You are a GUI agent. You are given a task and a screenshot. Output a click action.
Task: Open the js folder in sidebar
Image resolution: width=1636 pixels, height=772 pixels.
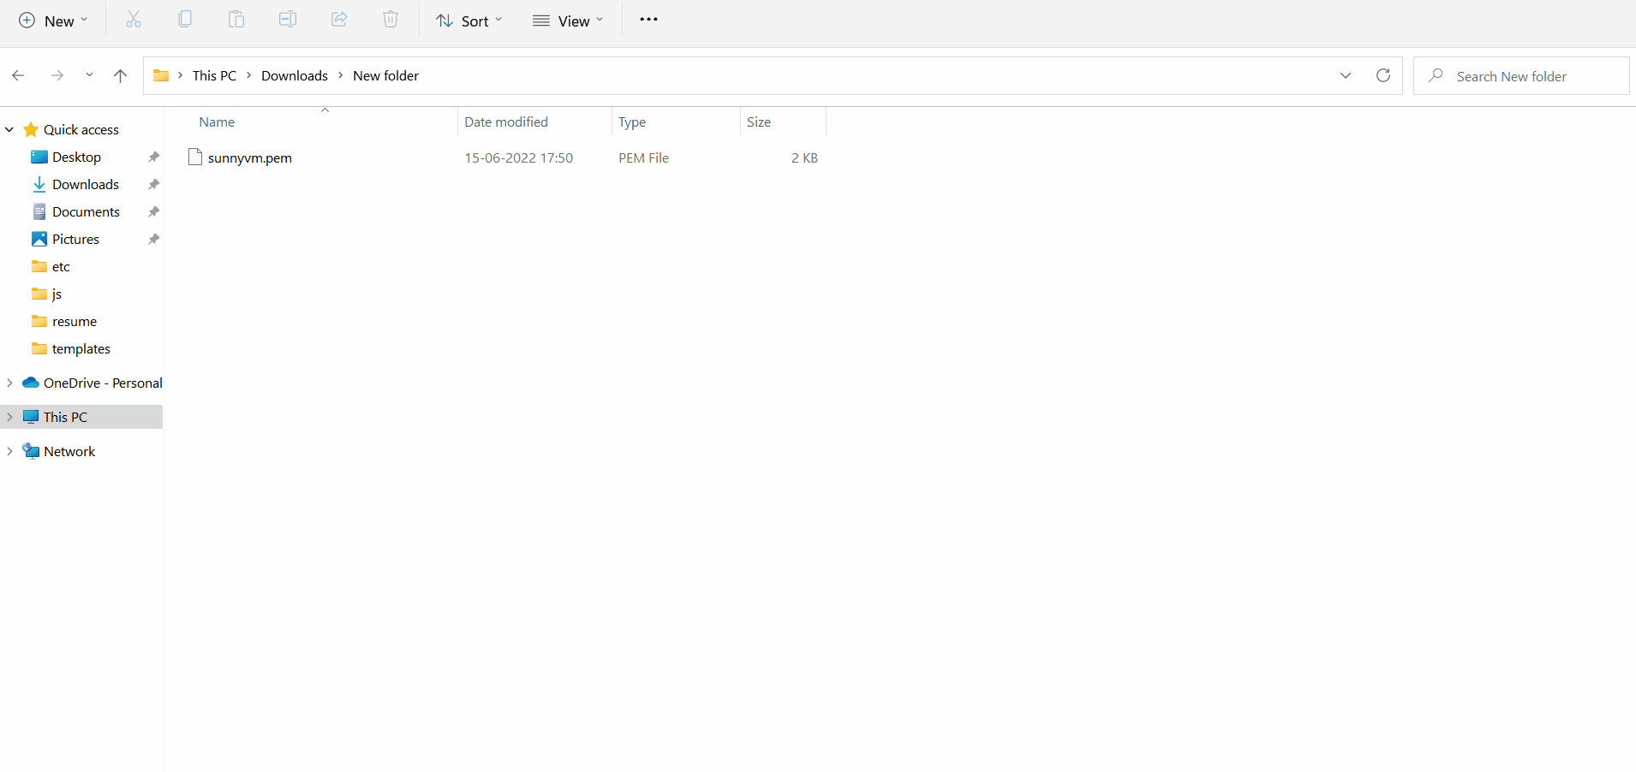click(x=57, y=294)
